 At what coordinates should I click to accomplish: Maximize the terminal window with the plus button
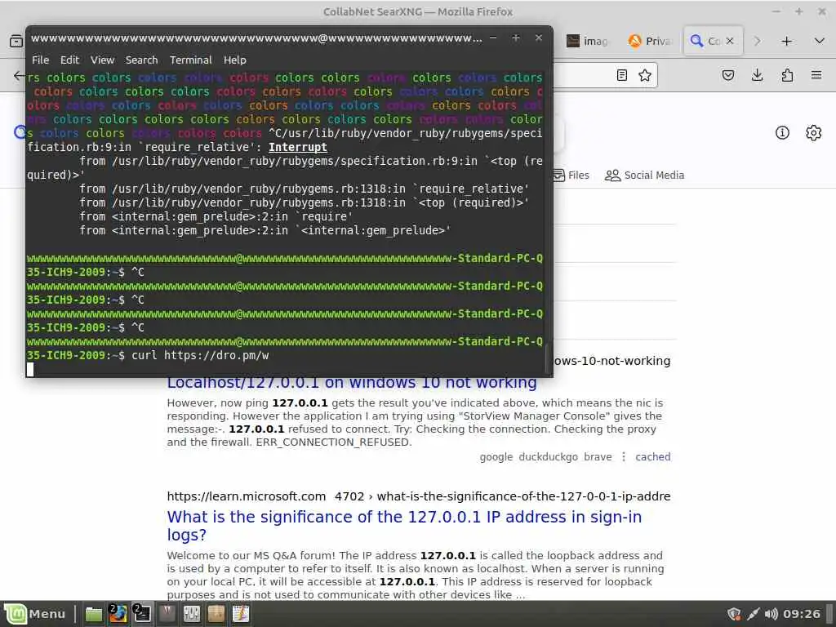pyautogui.click(x=516, y=38)
